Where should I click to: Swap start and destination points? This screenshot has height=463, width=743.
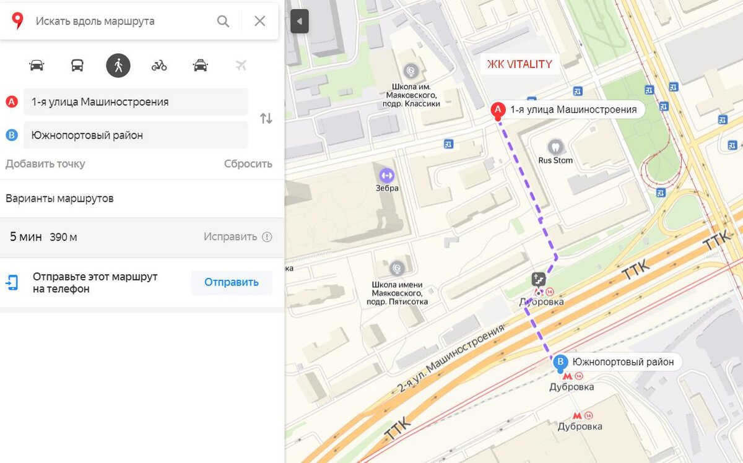pos(266,118)
